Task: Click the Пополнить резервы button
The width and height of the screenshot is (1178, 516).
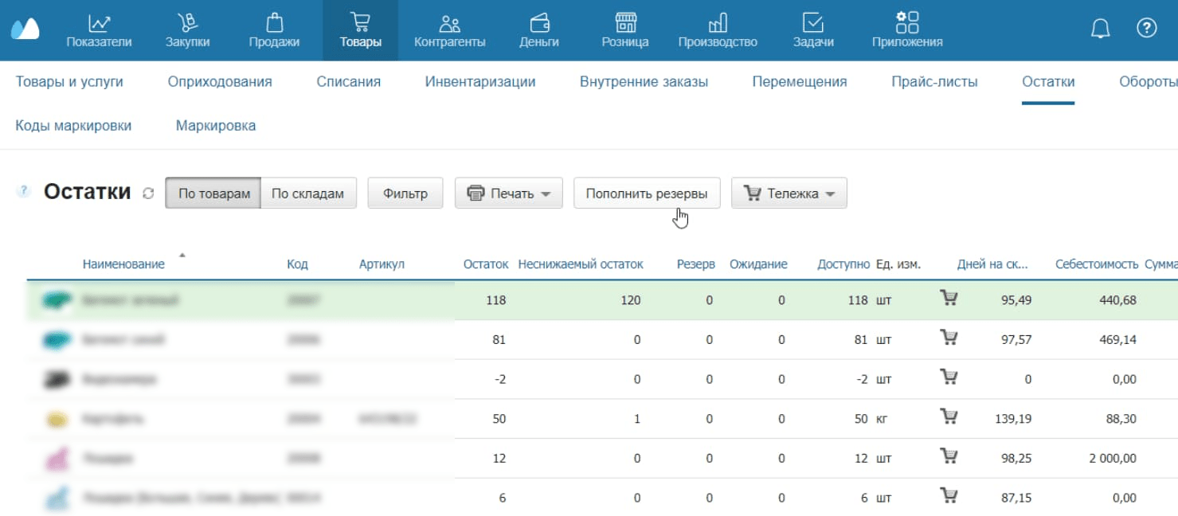Action: click(x=646, y=193)
